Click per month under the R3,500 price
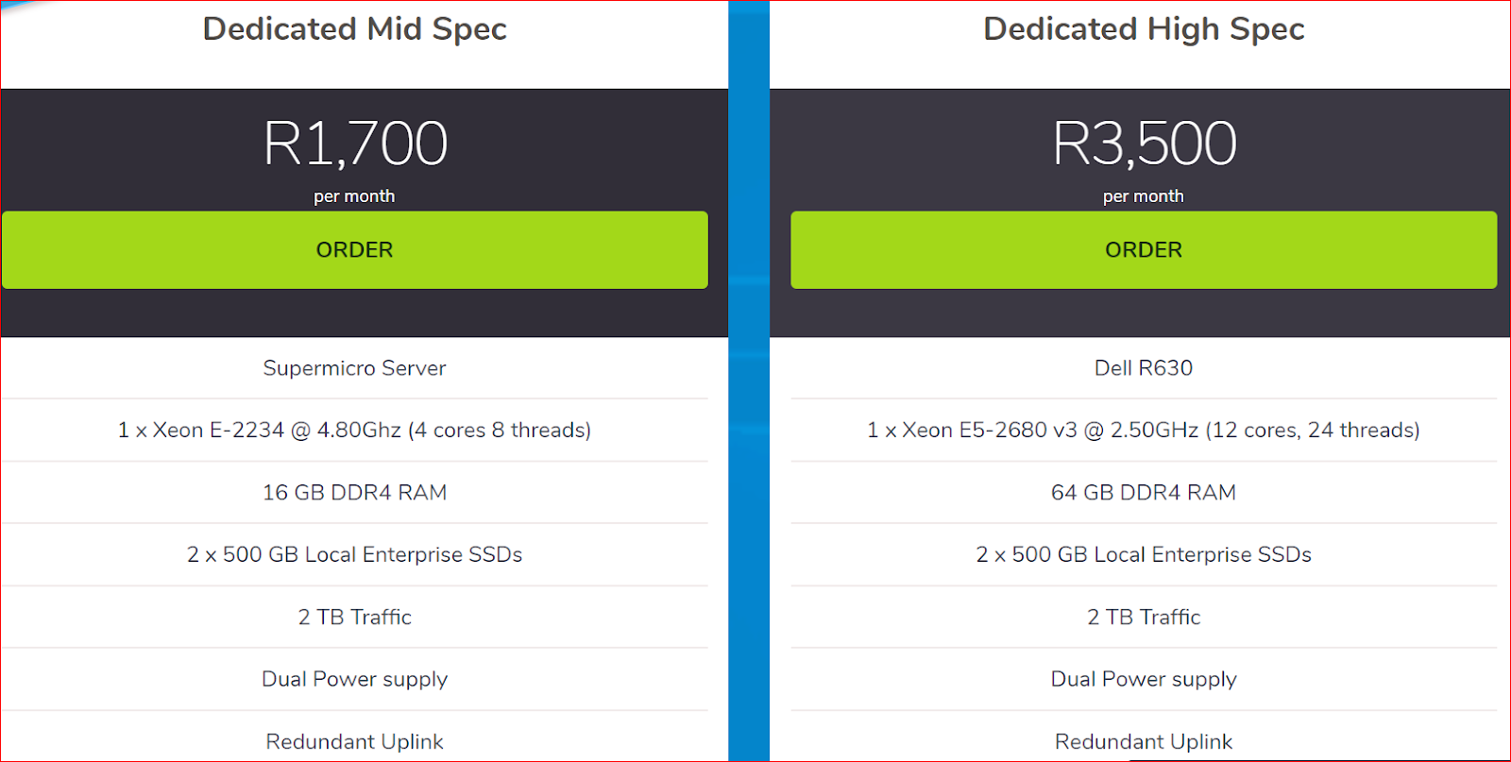Viewport: 1511px width, 762px height. [x=1143, y=196]
